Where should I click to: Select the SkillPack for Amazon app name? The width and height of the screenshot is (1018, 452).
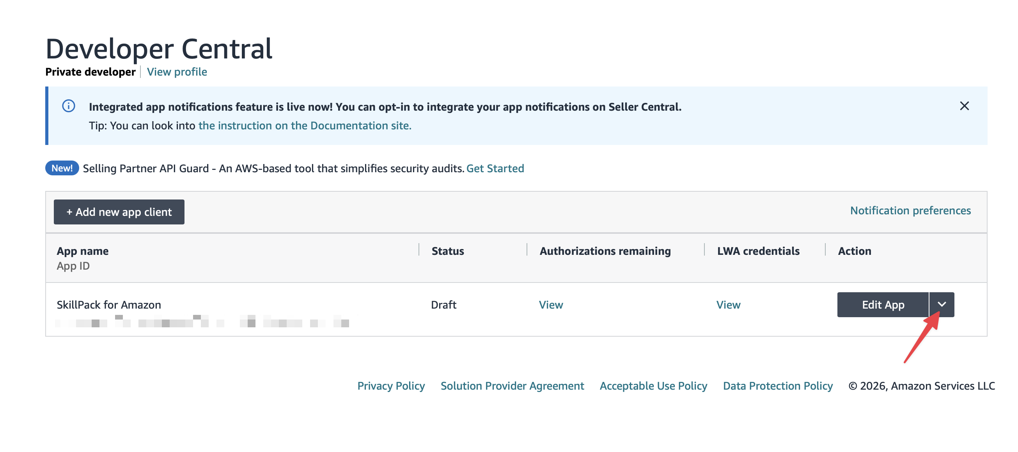coord(109,305)
